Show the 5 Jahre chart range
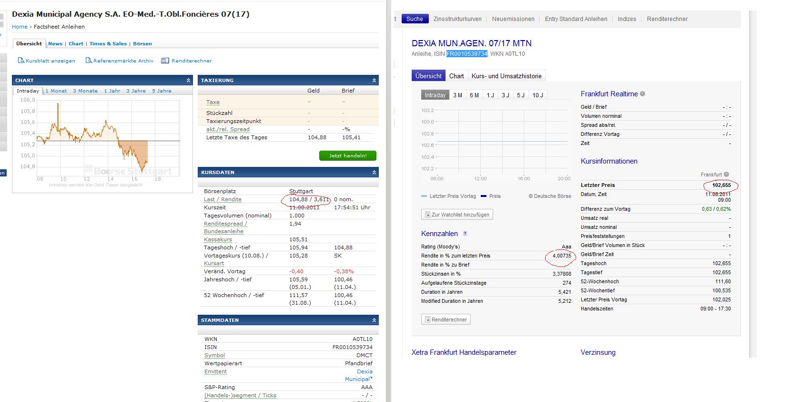This screenshot has height=402, width=810. click(x=162, y=91)
